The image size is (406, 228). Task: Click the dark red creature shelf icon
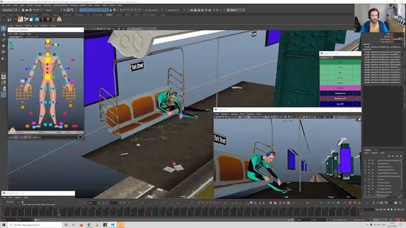pyautogui.click(x=43, y=19)
